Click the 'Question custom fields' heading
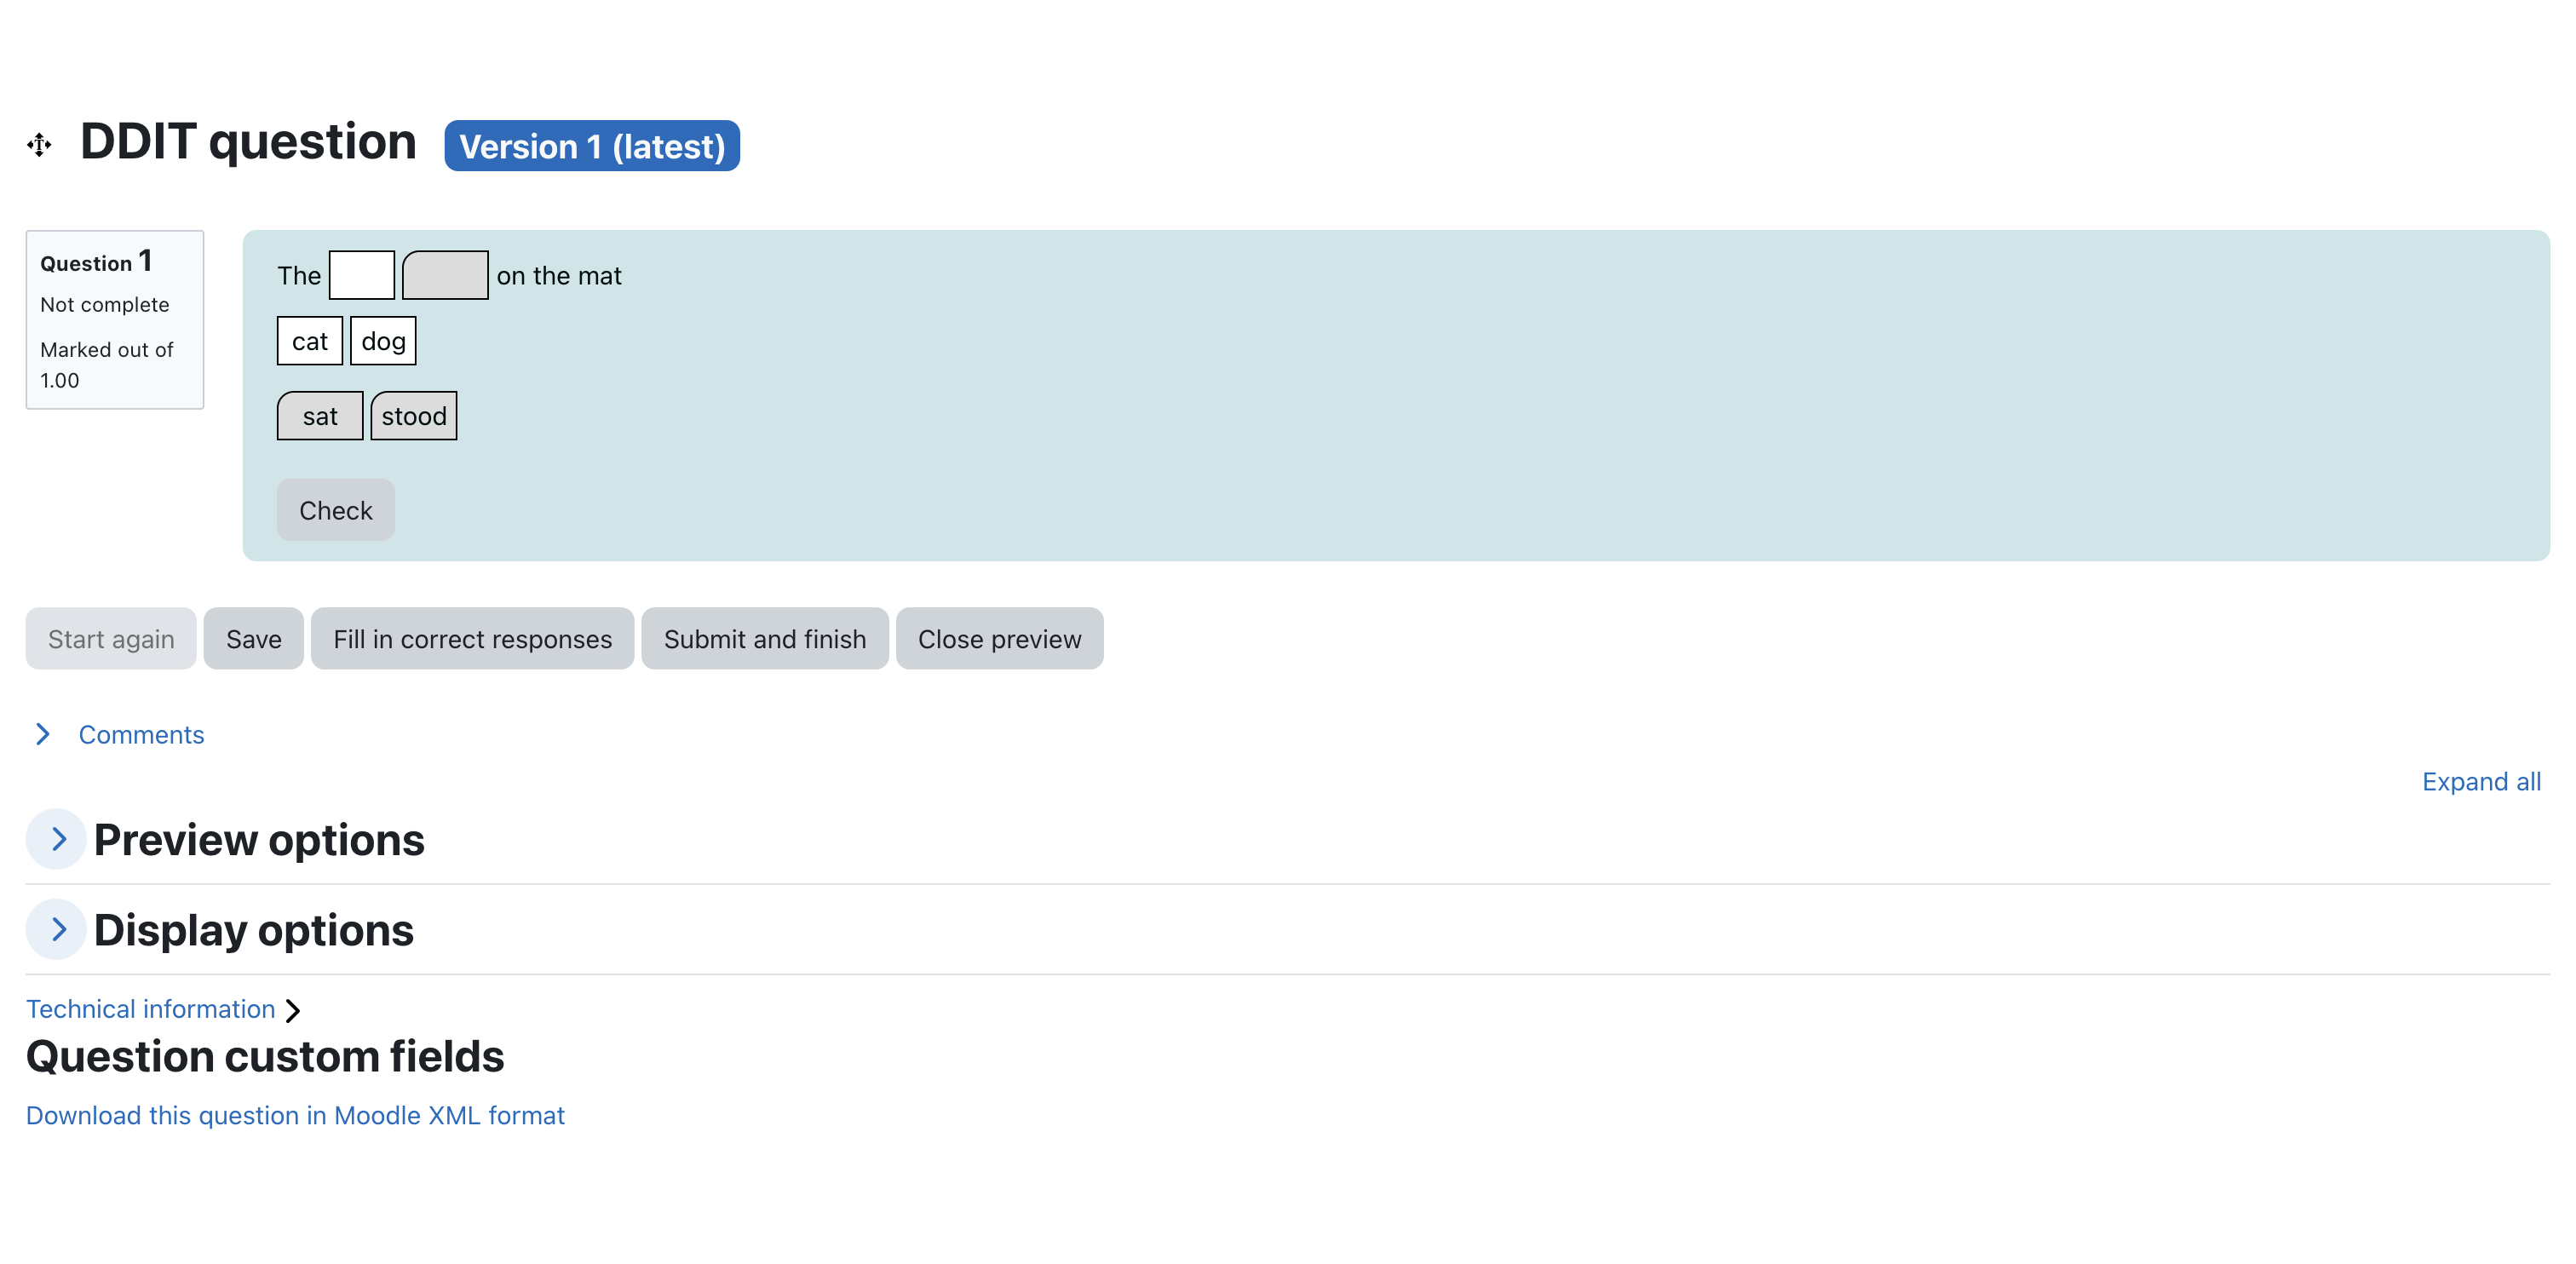 click(x=265, y=1057)
